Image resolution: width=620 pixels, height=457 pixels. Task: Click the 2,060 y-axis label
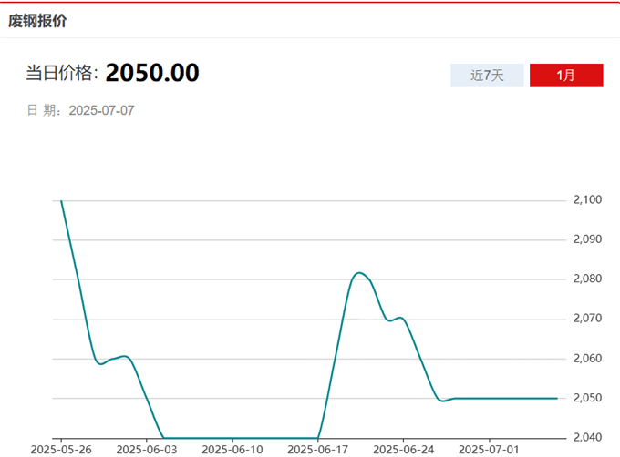tap(587, 359)
